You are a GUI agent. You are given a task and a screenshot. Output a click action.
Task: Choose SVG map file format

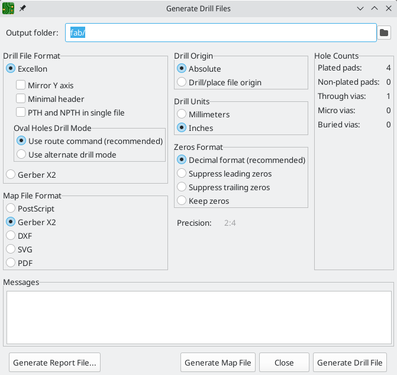click(x=20, y=249)
